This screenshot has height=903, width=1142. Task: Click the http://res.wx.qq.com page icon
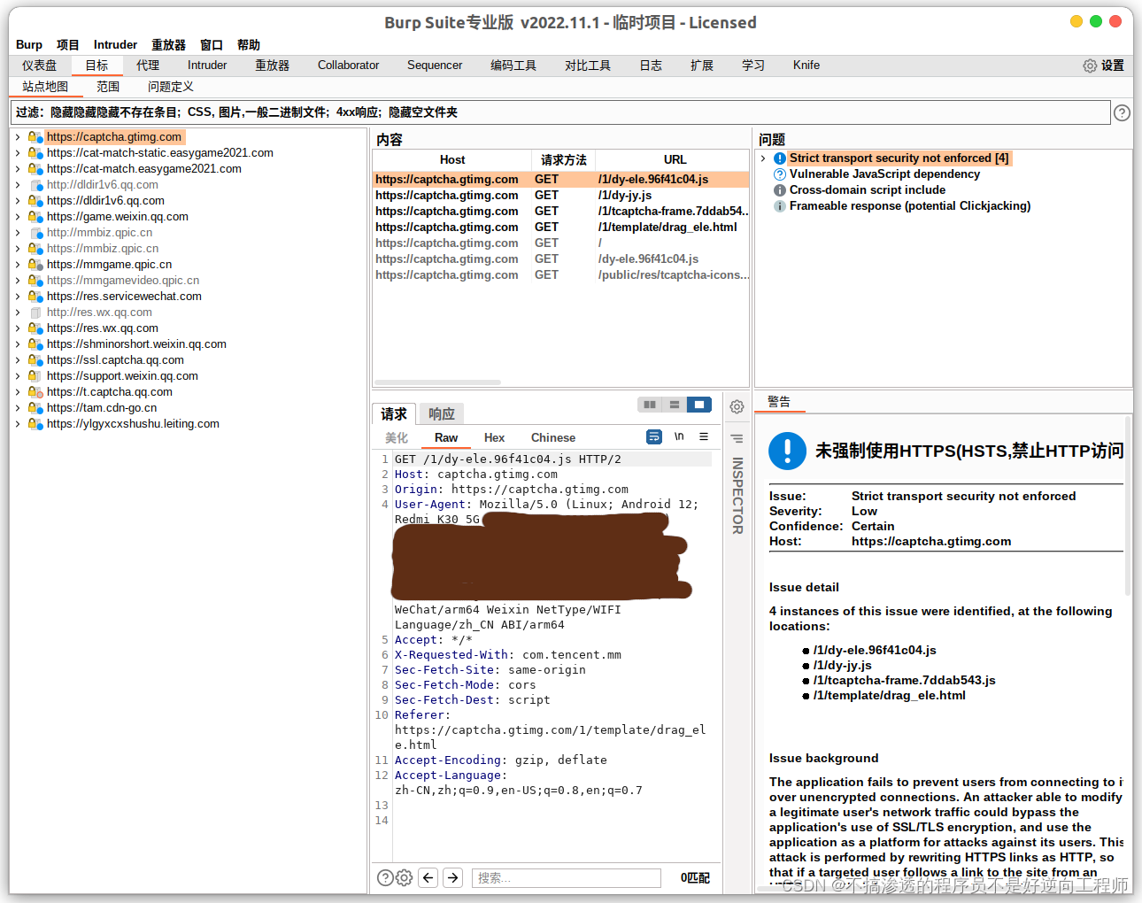point(35,313)
